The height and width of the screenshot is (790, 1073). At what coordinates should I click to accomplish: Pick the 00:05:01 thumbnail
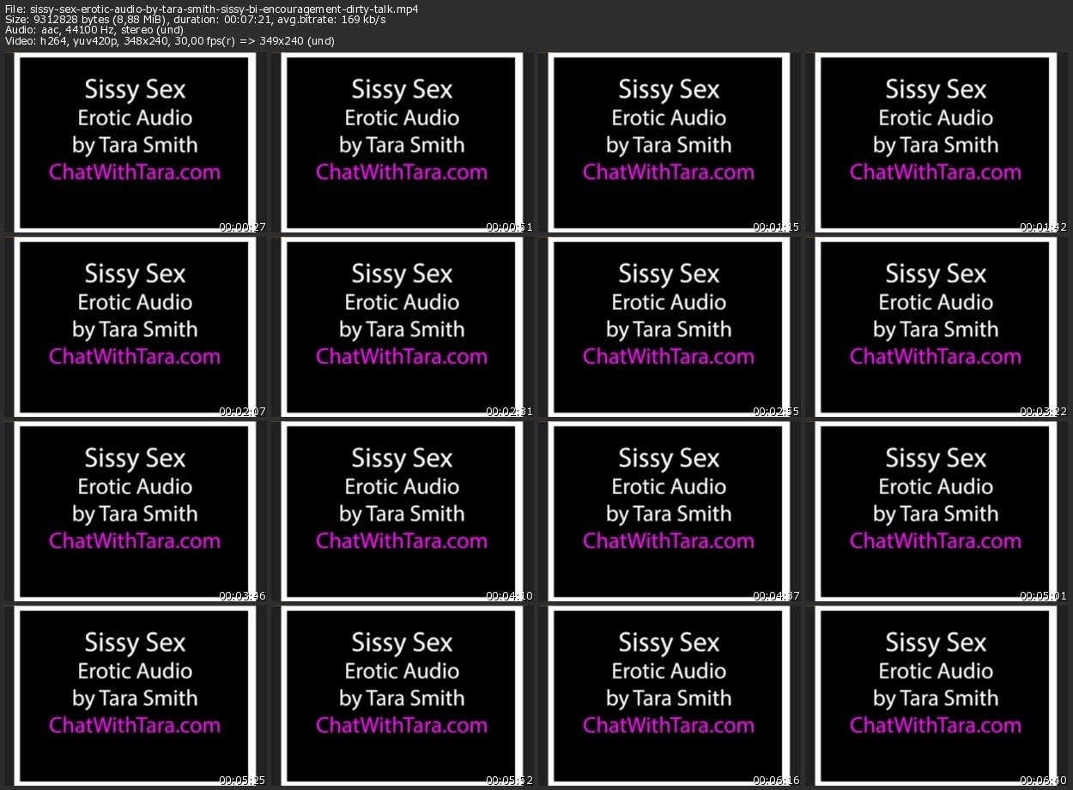936,511
